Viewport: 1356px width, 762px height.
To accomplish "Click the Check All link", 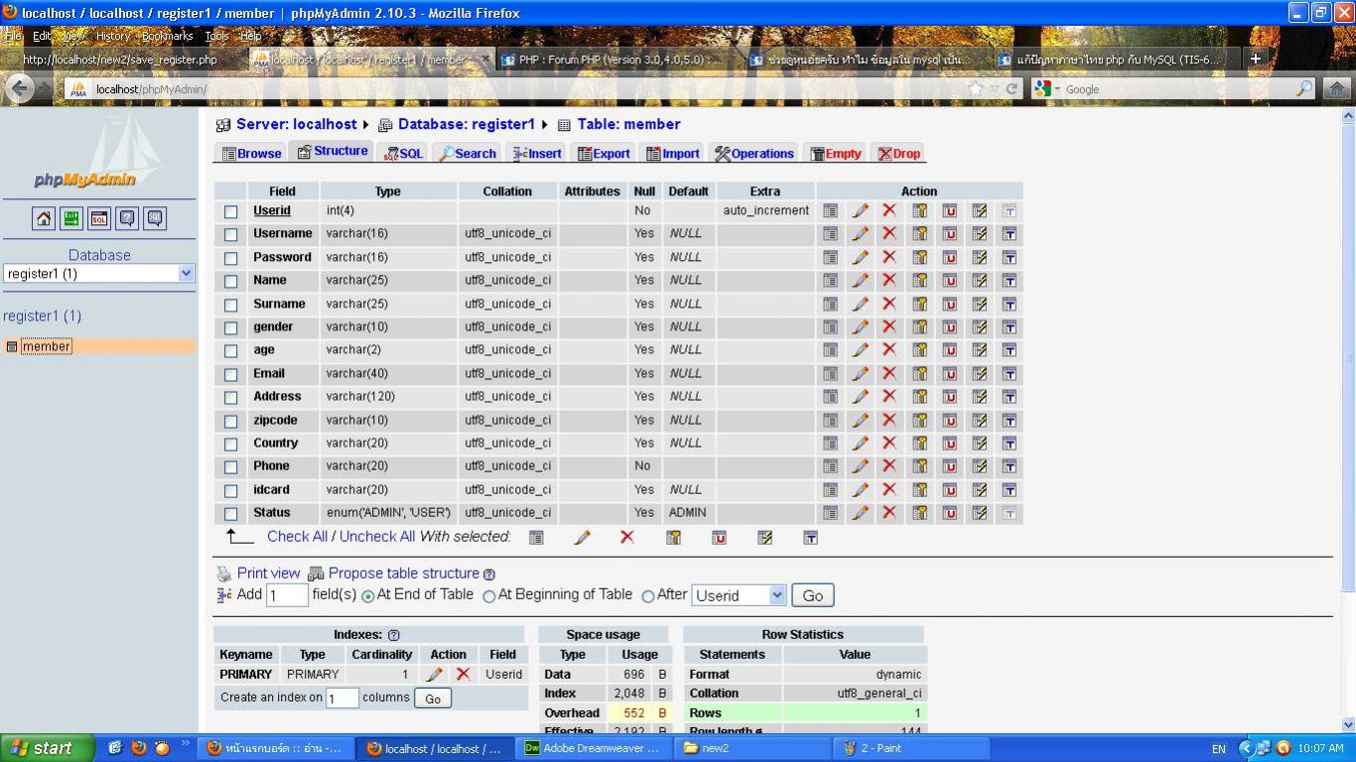I will (x=297, y=537).
